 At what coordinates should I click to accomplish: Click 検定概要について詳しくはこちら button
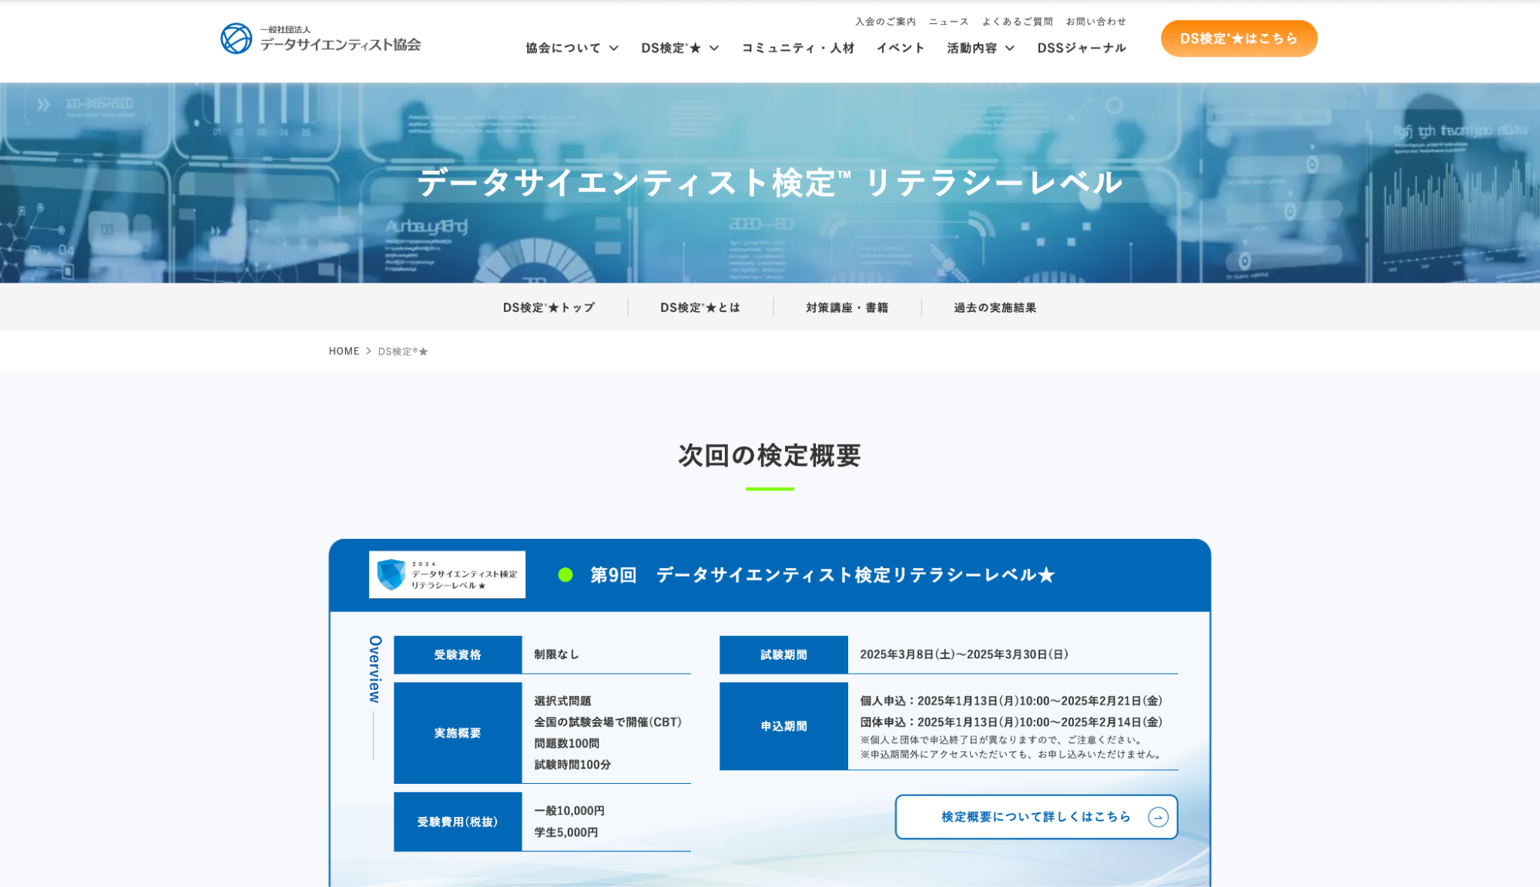[1036, 817]
